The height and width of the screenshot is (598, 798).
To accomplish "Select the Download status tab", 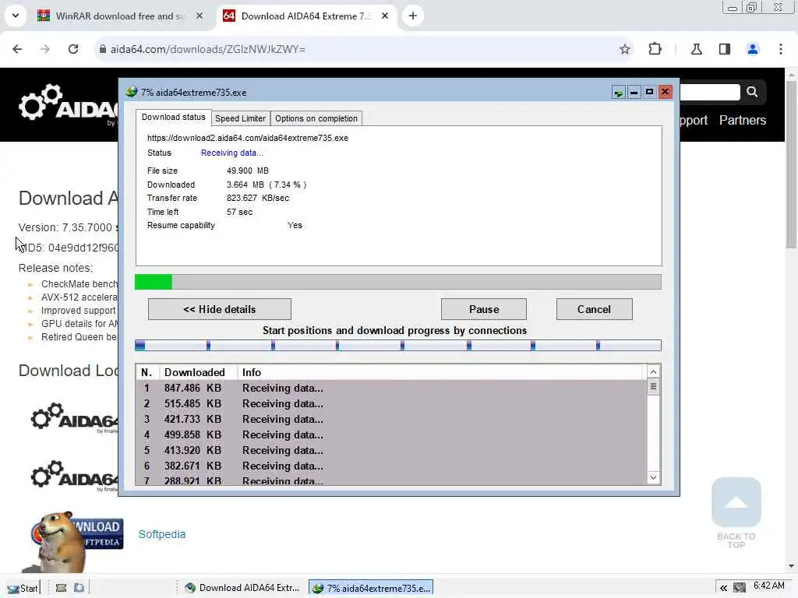I will point(173,117).
